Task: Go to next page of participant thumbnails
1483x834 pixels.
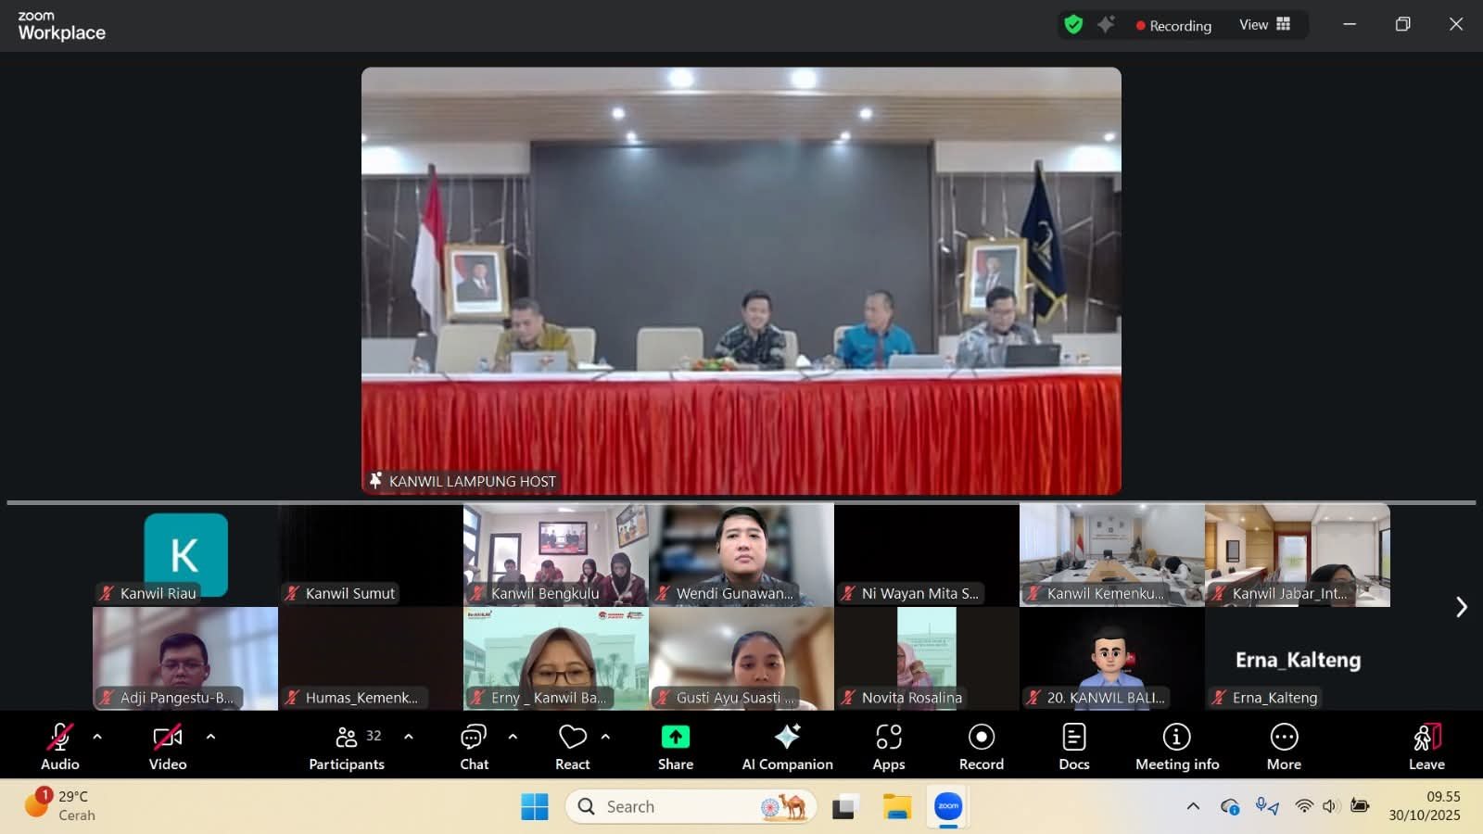Action: click(1461, 607)
